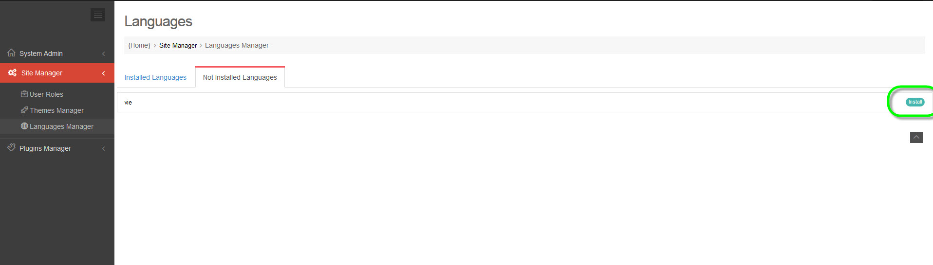Go to {Home} in the breadcrumb
Image resolution: width=933 pixels, height=265 pixels.
coord(139,45)
